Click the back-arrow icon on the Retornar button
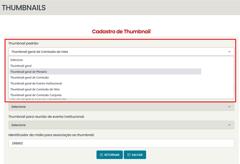The image size is (240, 164). coord(102,155)
